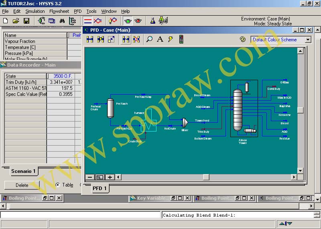Toggle the dynamic mode button
This screenshot has width=321, height=229.
point(98,20)
